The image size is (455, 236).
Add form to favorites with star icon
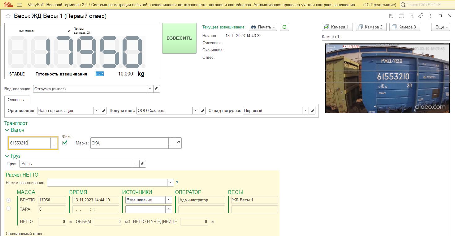click(x=8, y=16)
